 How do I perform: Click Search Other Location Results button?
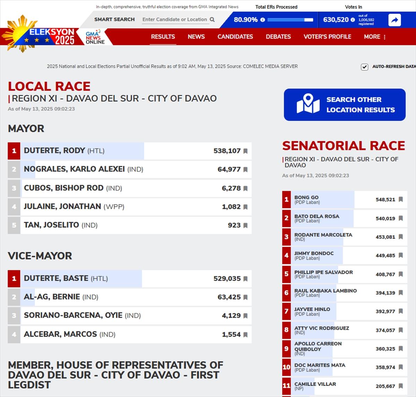pos(345,105)
